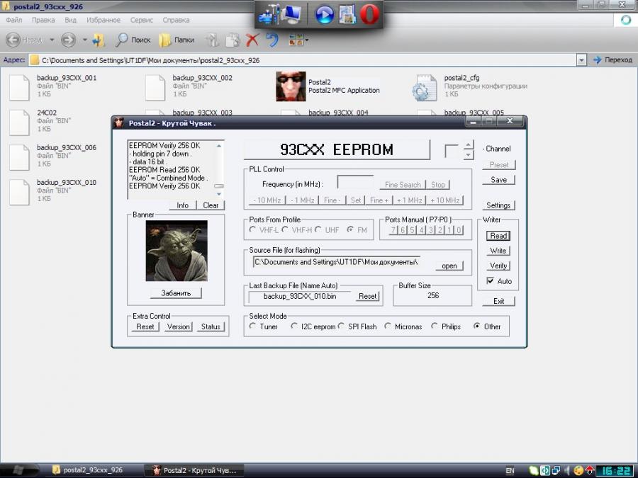The image size is (638, 478).
Task: Open the Вид menu
Action: (x=70, y=20)
